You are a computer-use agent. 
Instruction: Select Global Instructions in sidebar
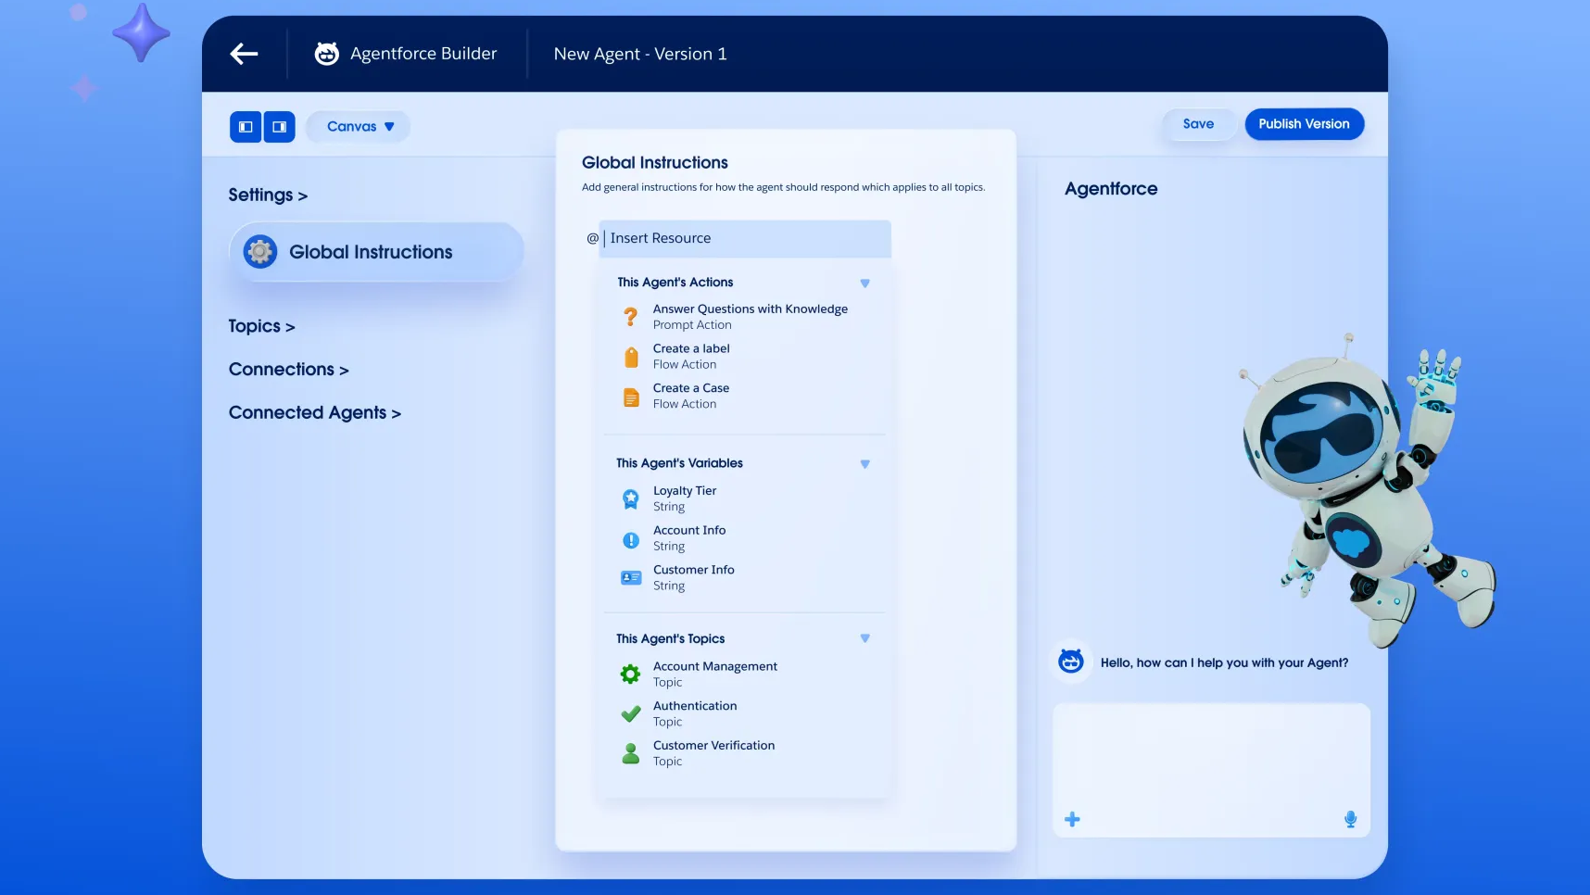376,252
